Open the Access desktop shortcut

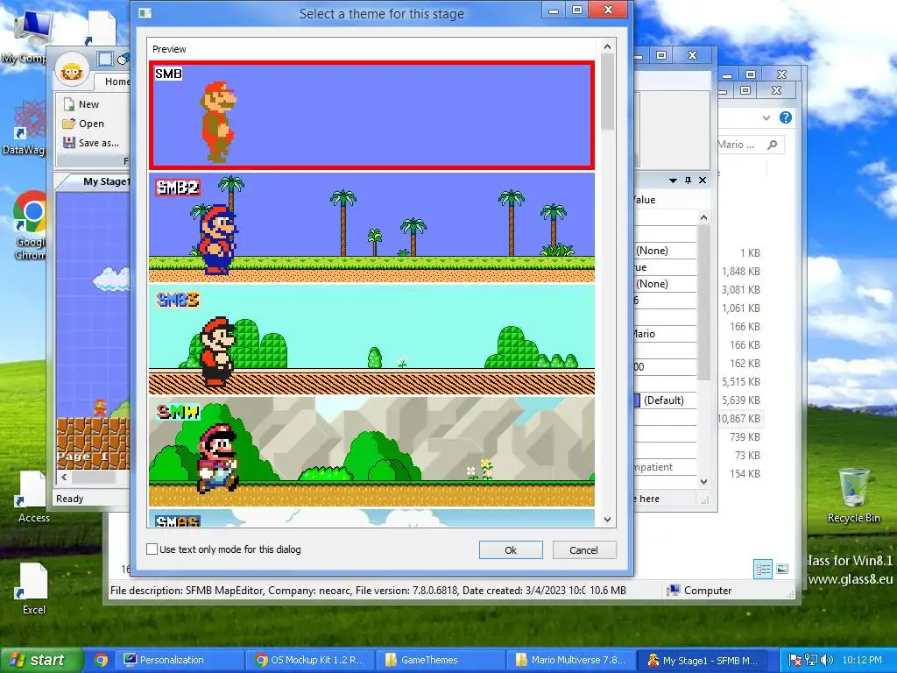pyautogui.click(x=33, y=497)
